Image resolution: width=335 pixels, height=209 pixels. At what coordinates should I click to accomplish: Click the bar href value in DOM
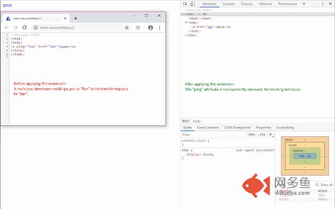tap(210, 27)
